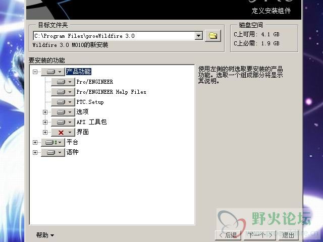Go back with the 后退 button
Viewport: 323px width, 242px height.
click(228, 235)
